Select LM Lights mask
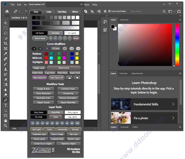 [72, 33]
